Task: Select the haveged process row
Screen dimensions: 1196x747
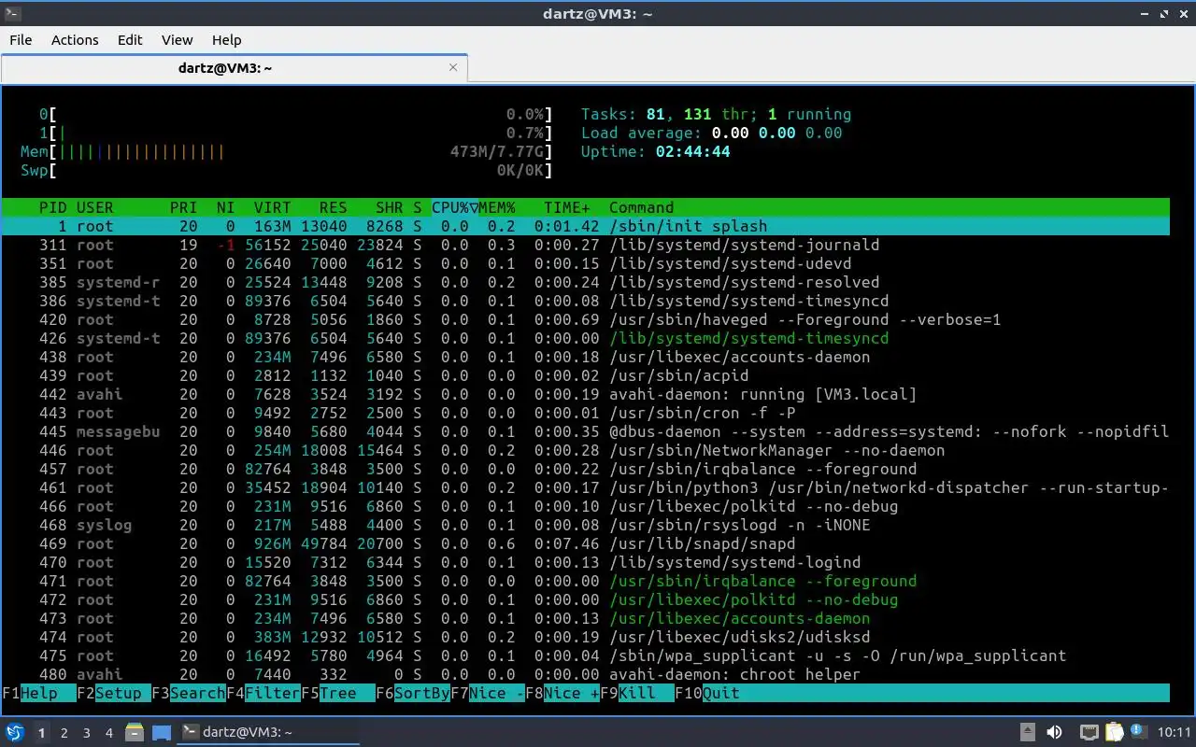Action: [x=585, y=319]
